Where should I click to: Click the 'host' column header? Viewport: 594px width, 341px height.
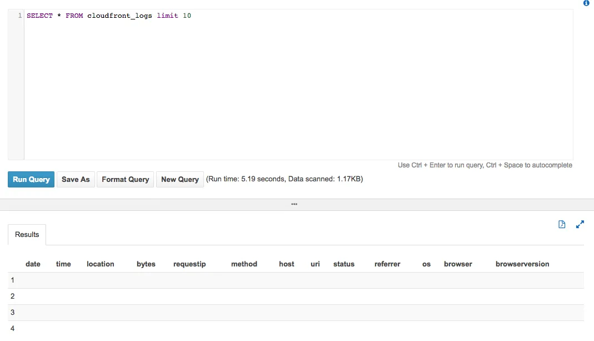[286, 264]
